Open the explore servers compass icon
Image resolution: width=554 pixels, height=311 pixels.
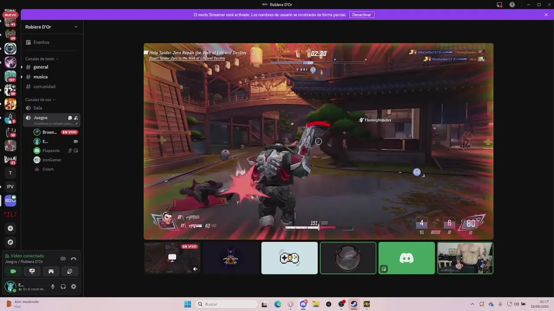pyautogui.click(x=10, y=242)
